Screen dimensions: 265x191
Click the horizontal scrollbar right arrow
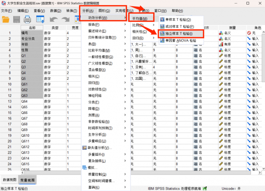point(260,172)
